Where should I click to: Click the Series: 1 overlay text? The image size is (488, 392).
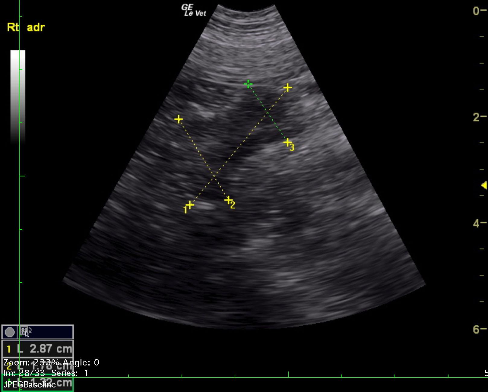coord(70,373)
